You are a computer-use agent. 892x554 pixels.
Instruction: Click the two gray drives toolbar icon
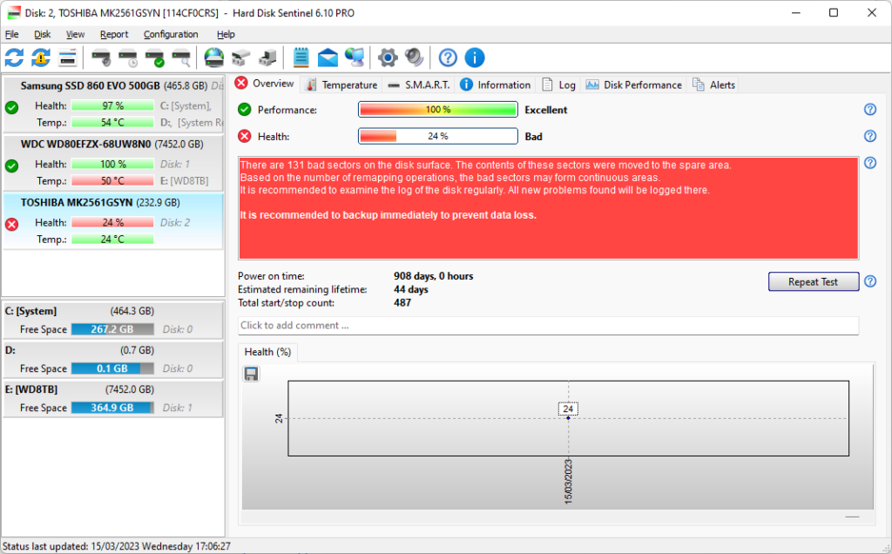240,57
